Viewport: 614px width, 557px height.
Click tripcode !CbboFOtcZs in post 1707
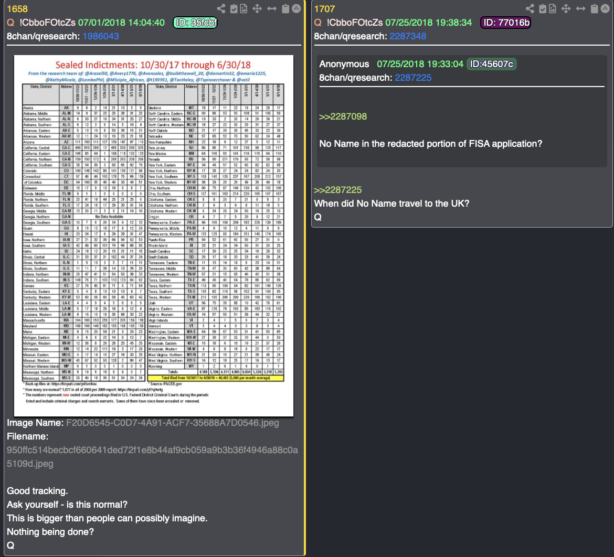355,23
